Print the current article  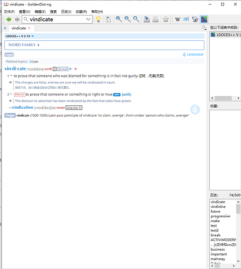click(155, 19)
